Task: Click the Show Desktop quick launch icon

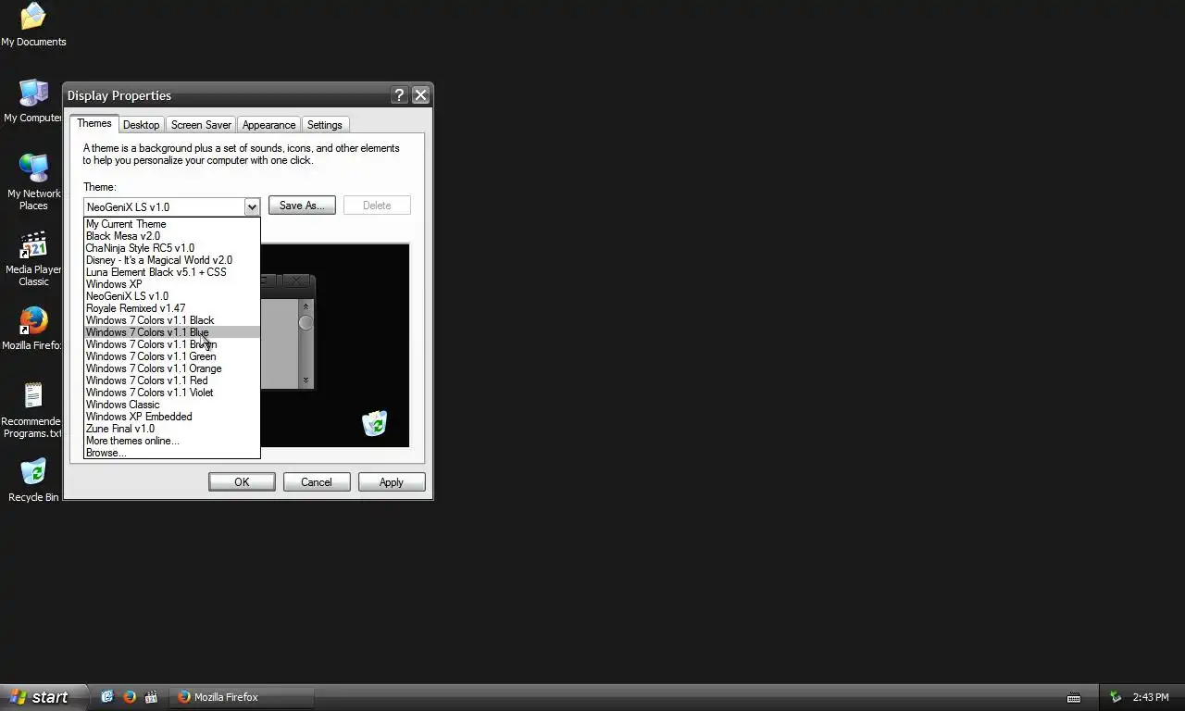Action: pos(107,697)
